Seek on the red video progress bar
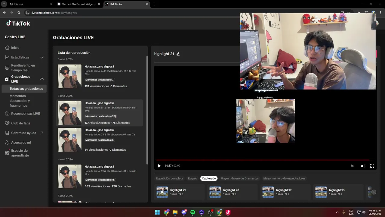Screen dimensions: 385x217 (x=265, y=160)
